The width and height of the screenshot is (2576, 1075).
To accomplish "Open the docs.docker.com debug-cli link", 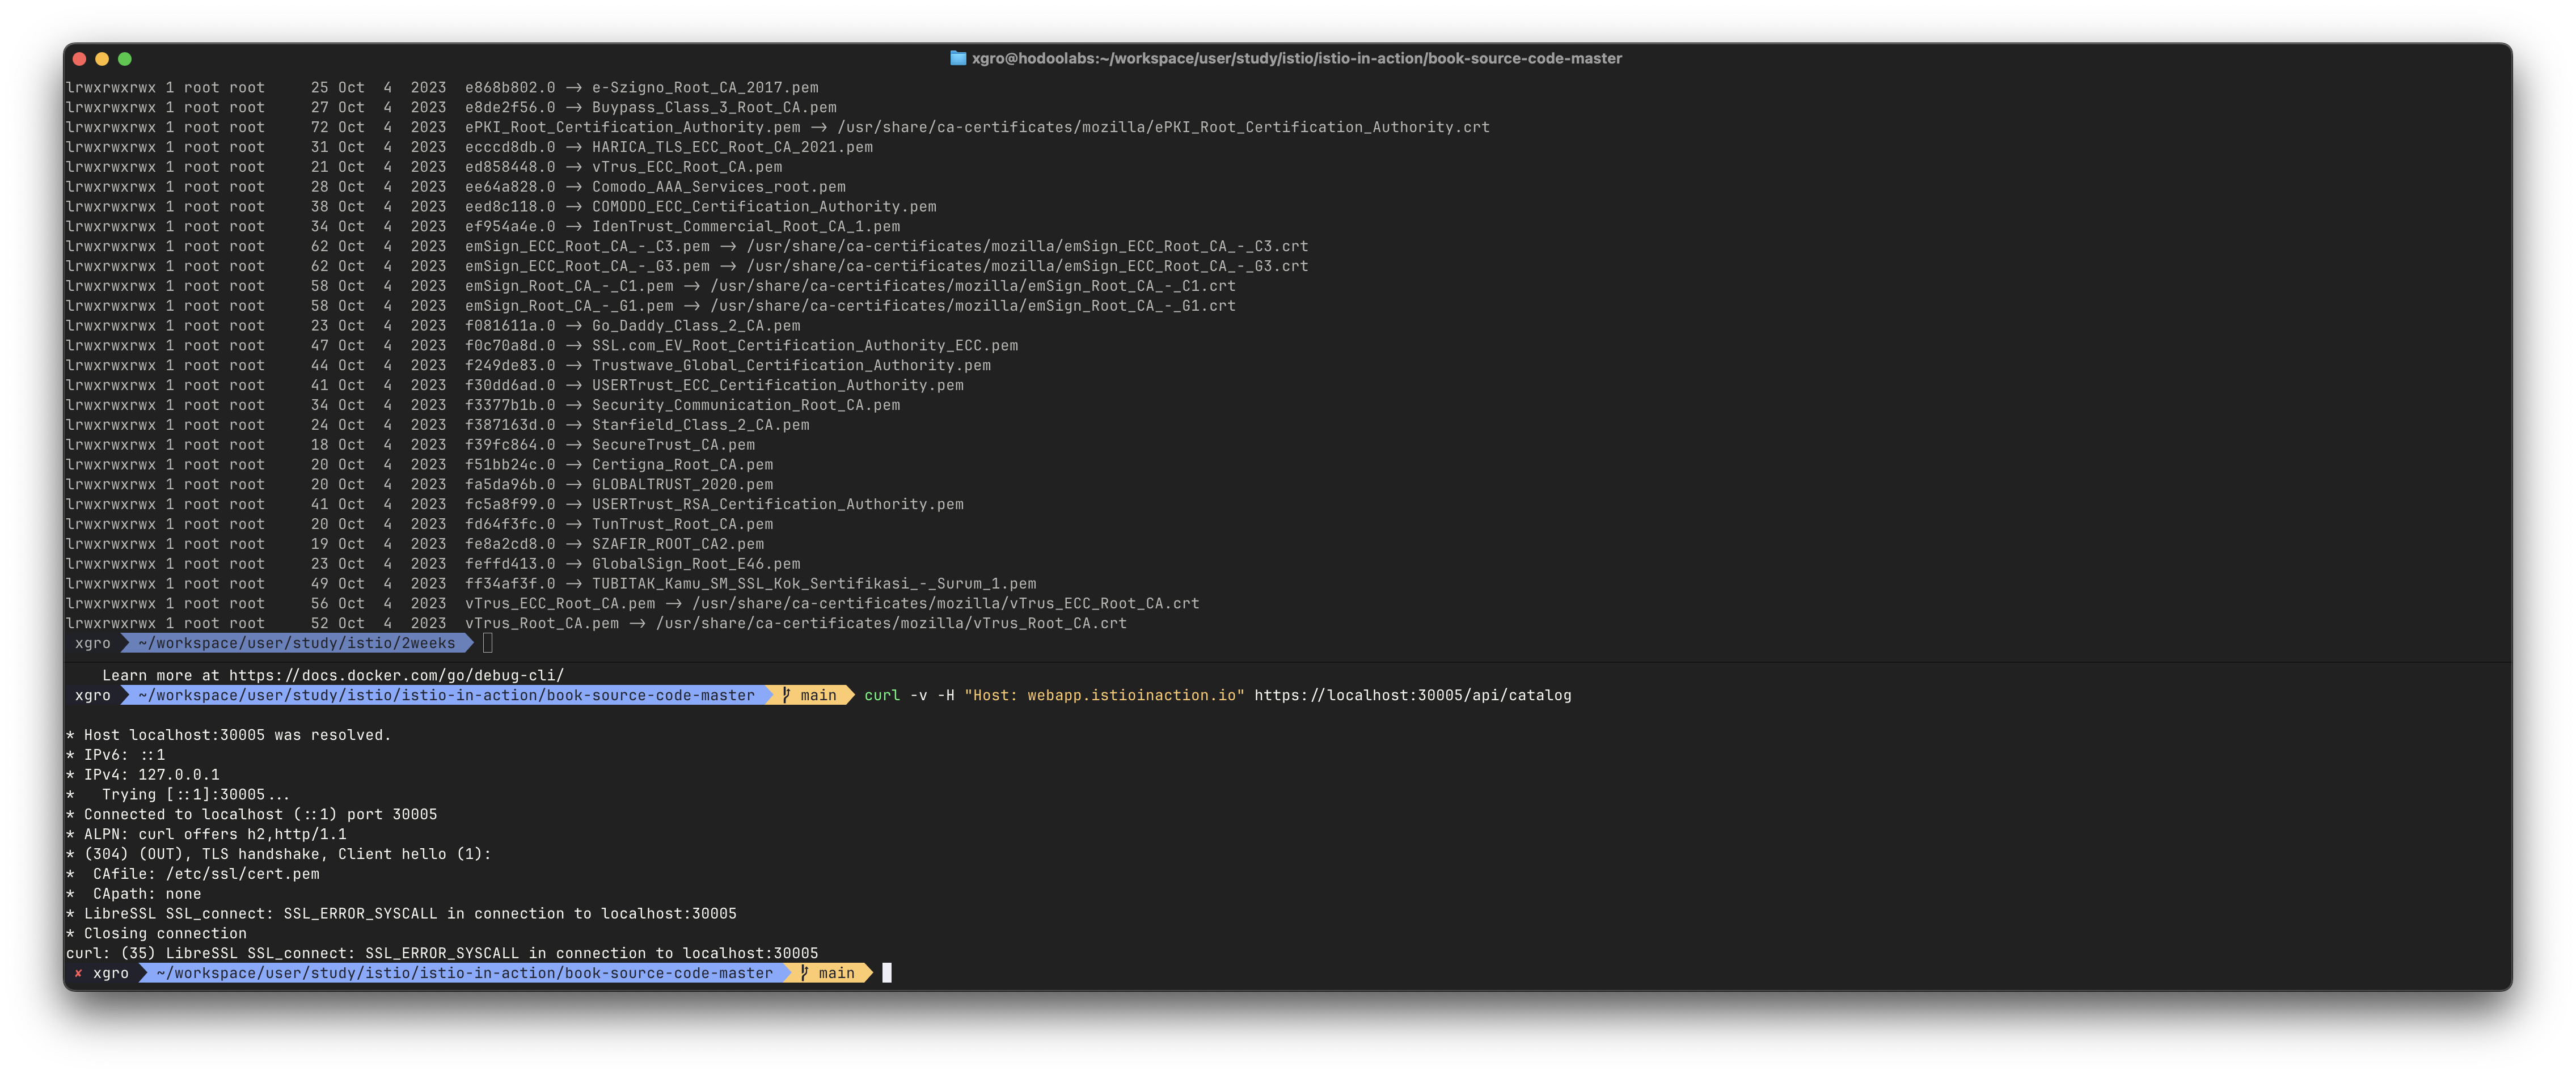I will (396, 675).
